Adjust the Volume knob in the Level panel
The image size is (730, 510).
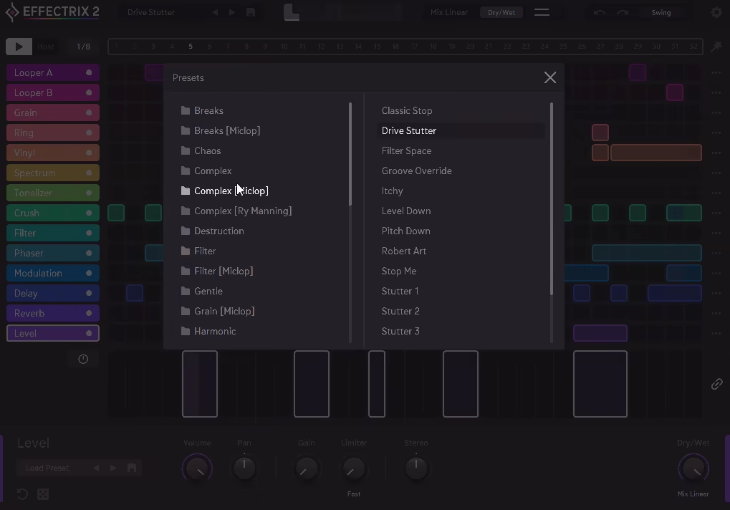[197, 469]
